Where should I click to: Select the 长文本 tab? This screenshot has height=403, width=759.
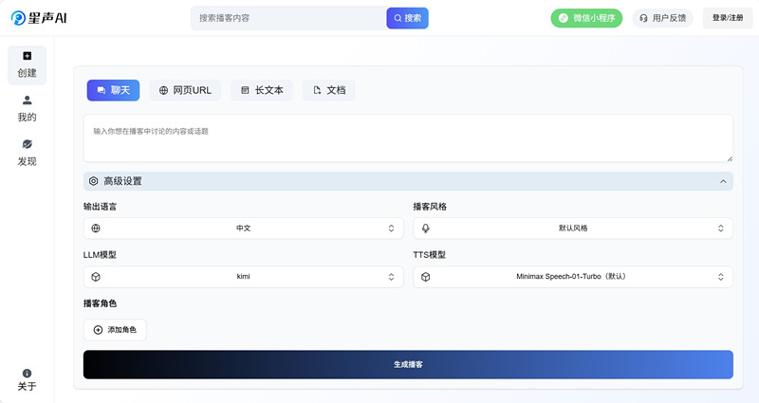(262, 90)
